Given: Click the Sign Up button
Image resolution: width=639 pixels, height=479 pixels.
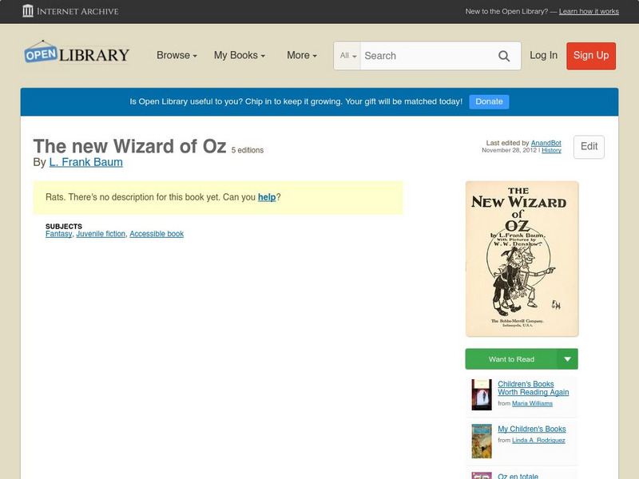Looking at the screenshot, I should click(590, 56).
